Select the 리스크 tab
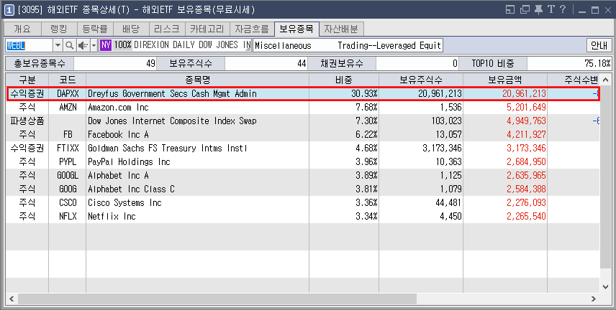The width and height of the screenshot is (616, 310). click(x=167, y=29)
